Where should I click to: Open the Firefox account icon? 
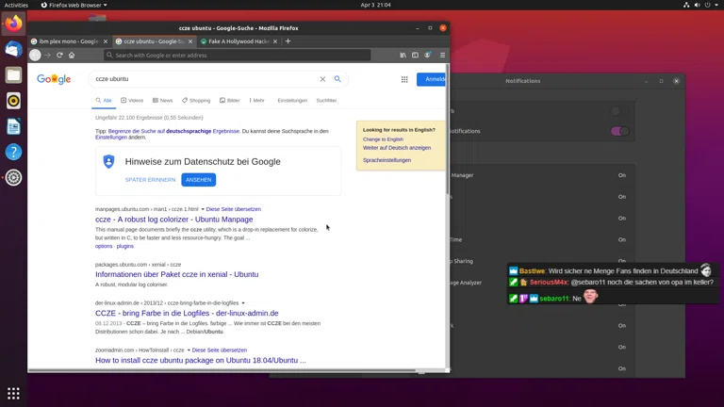tap(428, 55)
